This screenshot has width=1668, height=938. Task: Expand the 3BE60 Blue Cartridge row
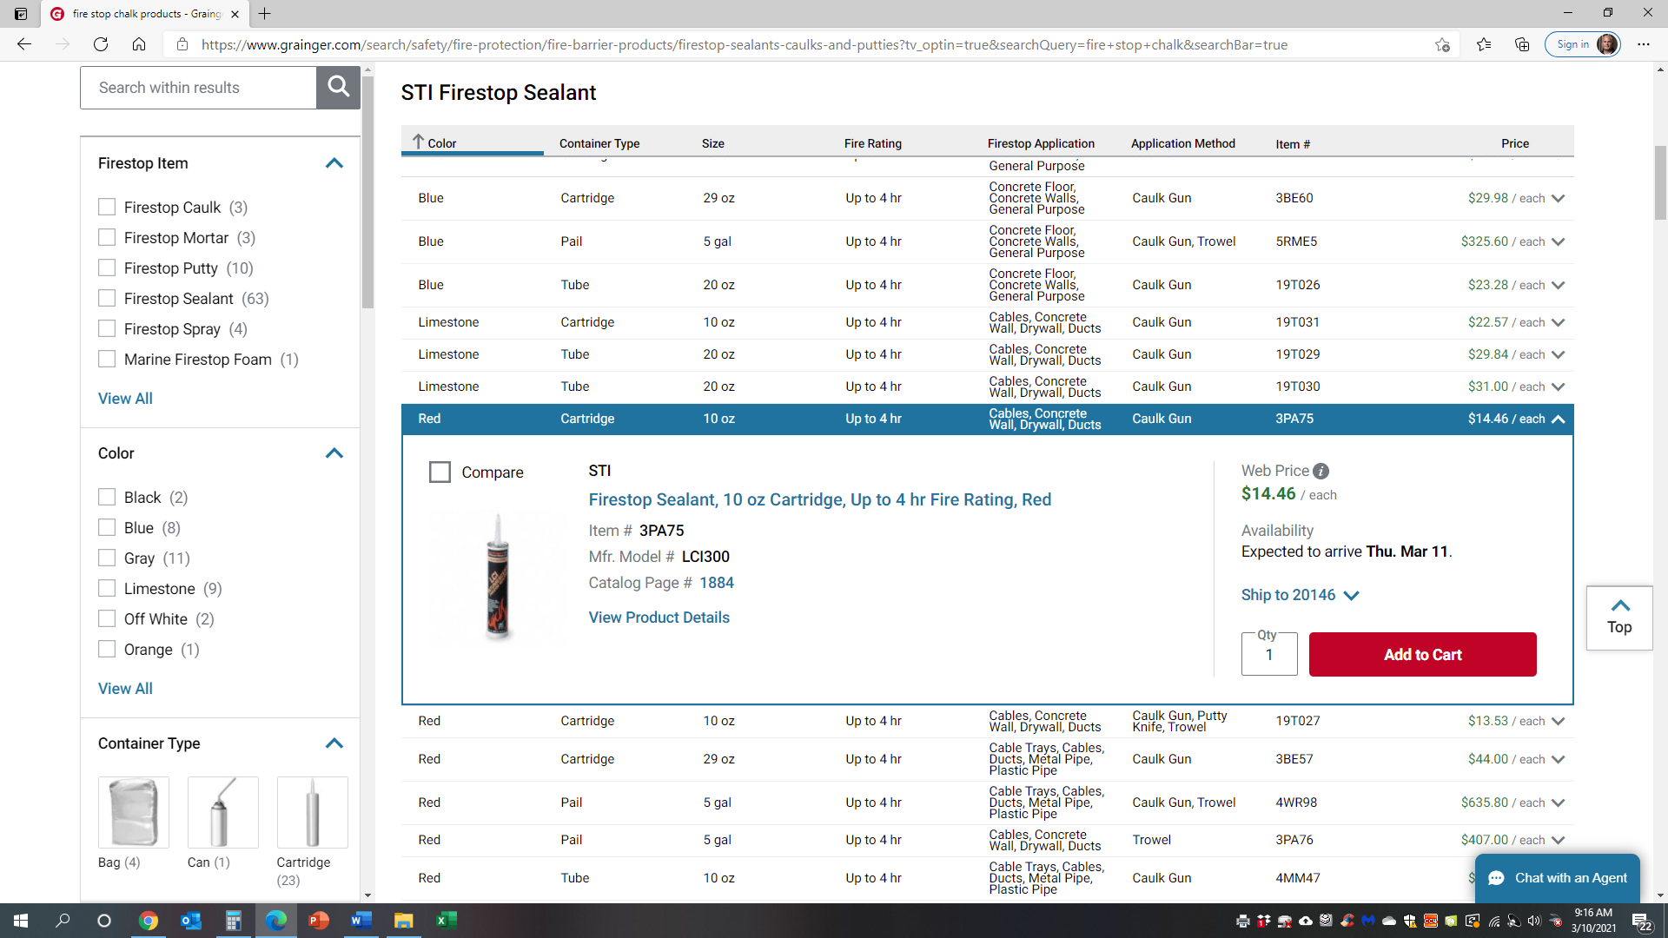pos(1558,199)
